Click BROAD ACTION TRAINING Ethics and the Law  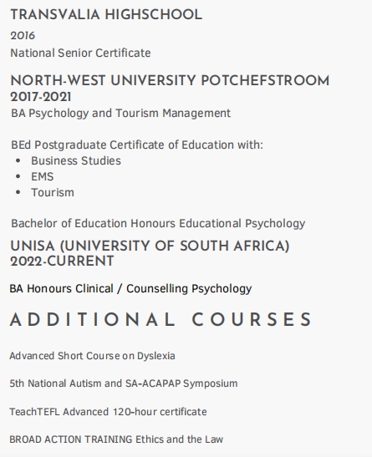[116, 439]
